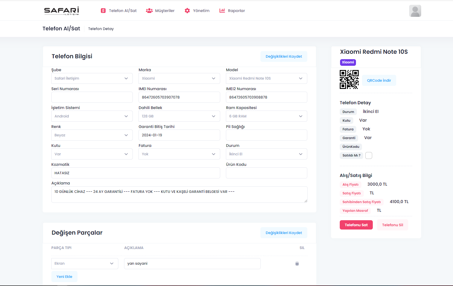The height and width of the screenshot is (286, 453).
Task: Click the Xiaomi Redmi Note 10S title
Action: (374, 52)
